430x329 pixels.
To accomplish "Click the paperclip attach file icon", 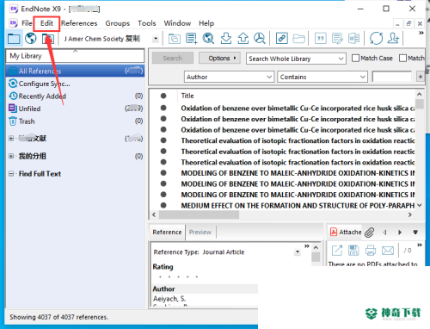I will (370, 233).
